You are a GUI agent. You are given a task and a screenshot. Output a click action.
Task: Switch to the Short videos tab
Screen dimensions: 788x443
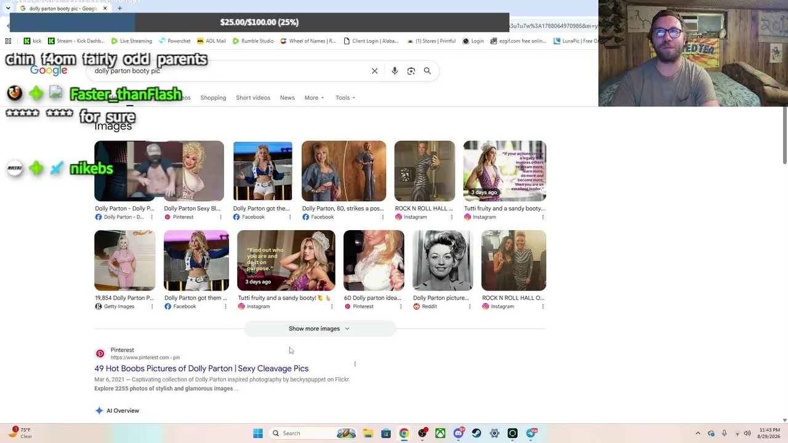(x=253, y=98)
